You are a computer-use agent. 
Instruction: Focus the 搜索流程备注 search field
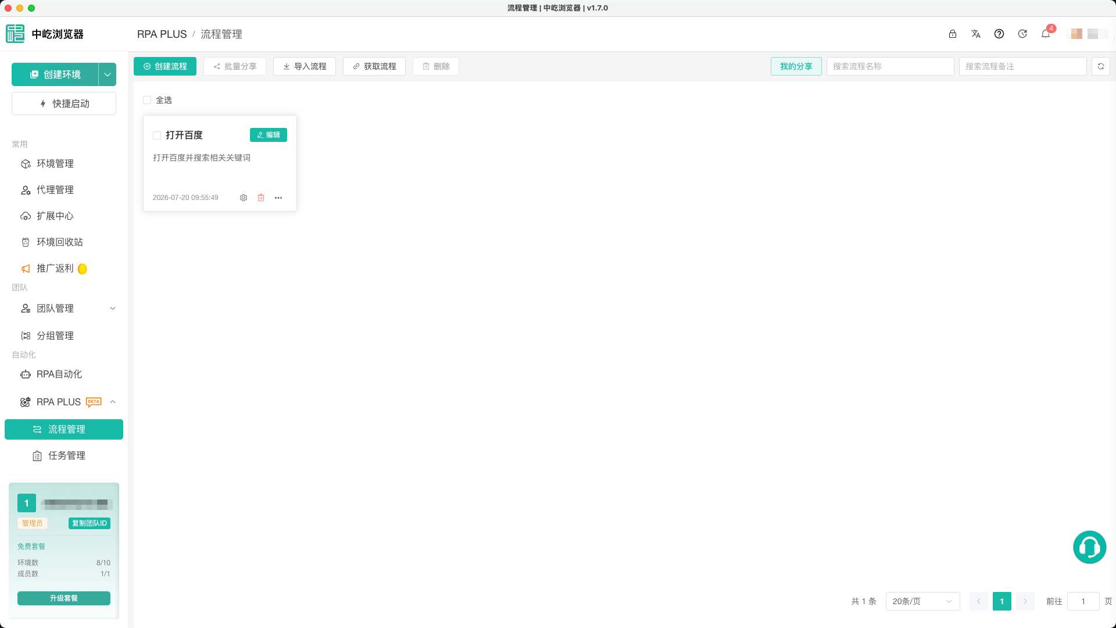click(1023, 66)
